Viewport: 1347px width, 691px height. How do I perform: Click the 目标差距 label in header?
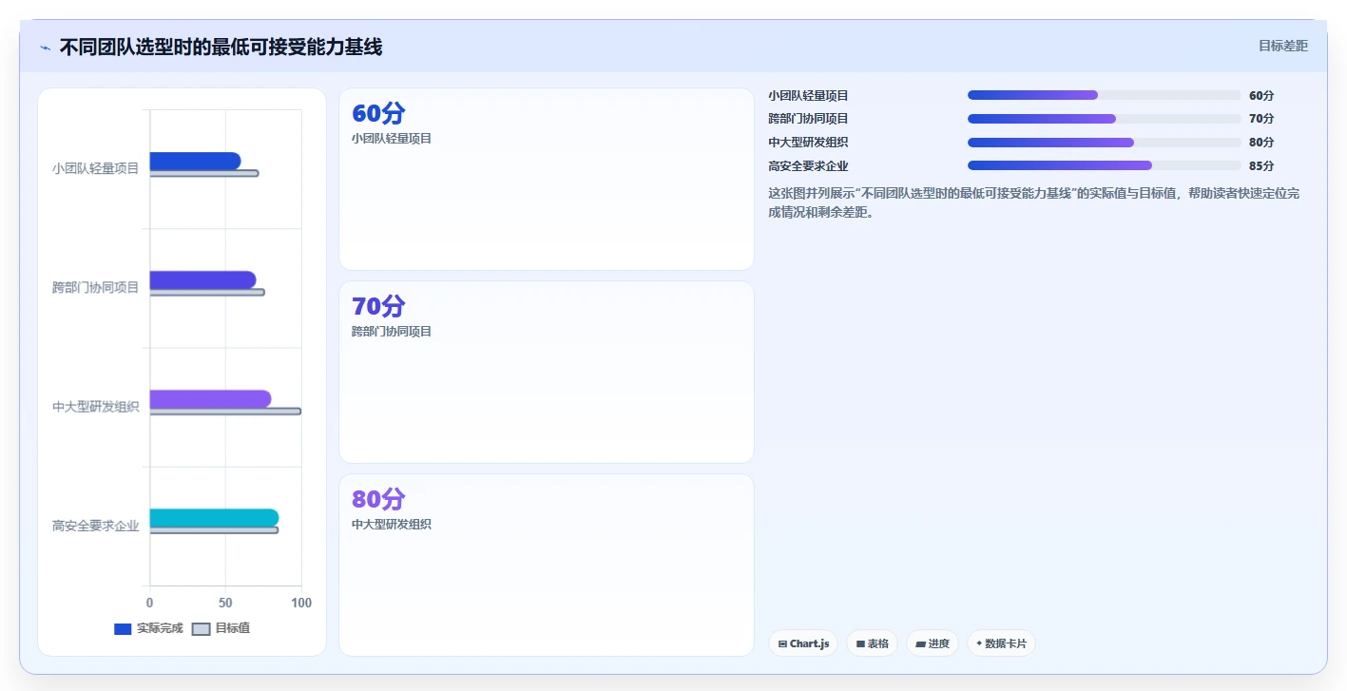pos(1282,46)
